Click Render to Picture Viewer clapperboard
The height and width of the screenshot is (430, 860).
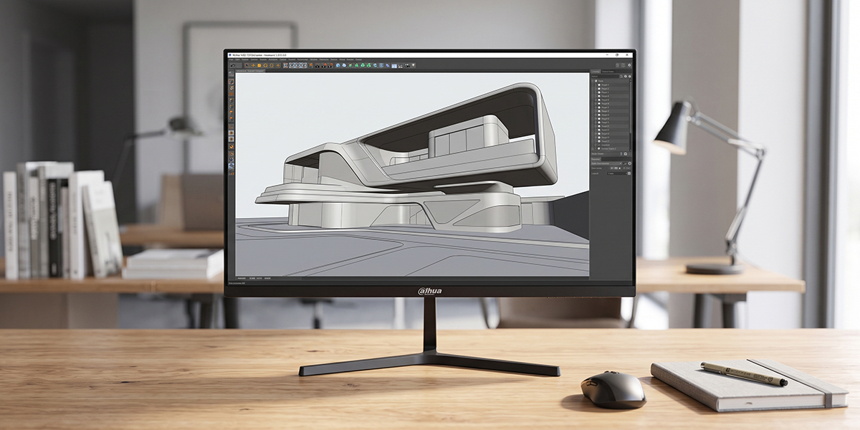point(324,65)
